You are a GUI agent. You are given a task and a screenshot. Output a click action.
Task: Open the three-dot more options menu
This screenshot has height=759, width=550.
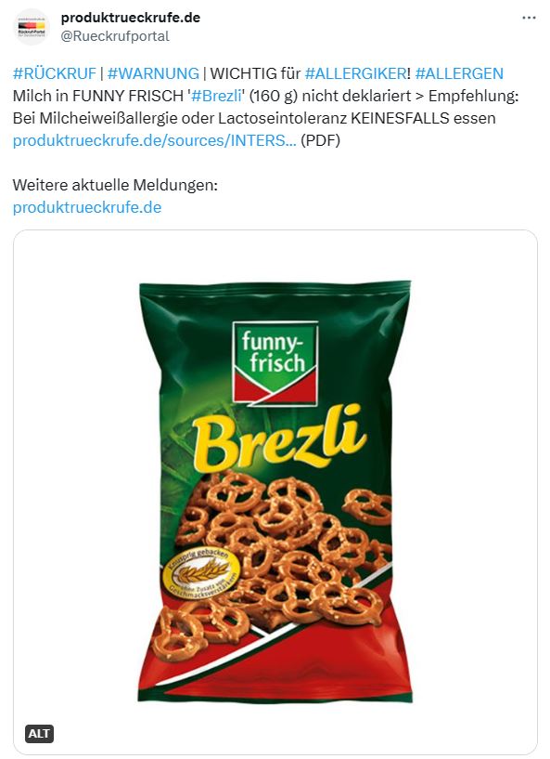coord(530,18)
